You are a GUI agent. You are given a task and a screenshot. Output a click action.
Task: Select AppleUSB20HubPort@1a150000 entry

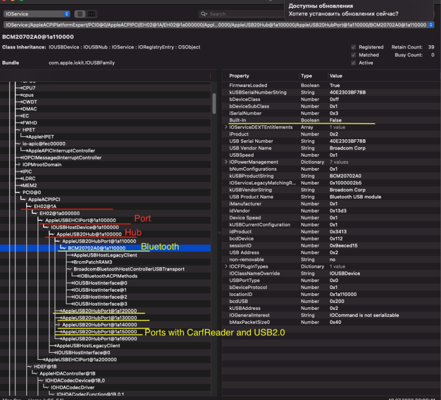[99, 331]
